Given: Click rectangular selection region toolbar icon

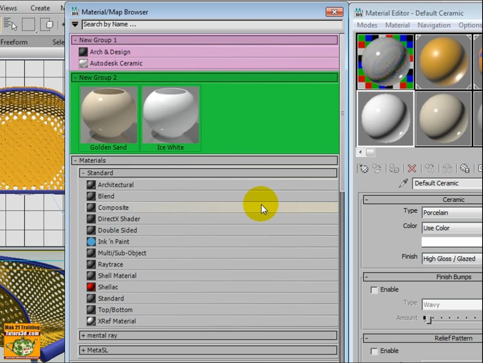Looking at the screenshot, I should pyautogui.click(x=28, y=24).
